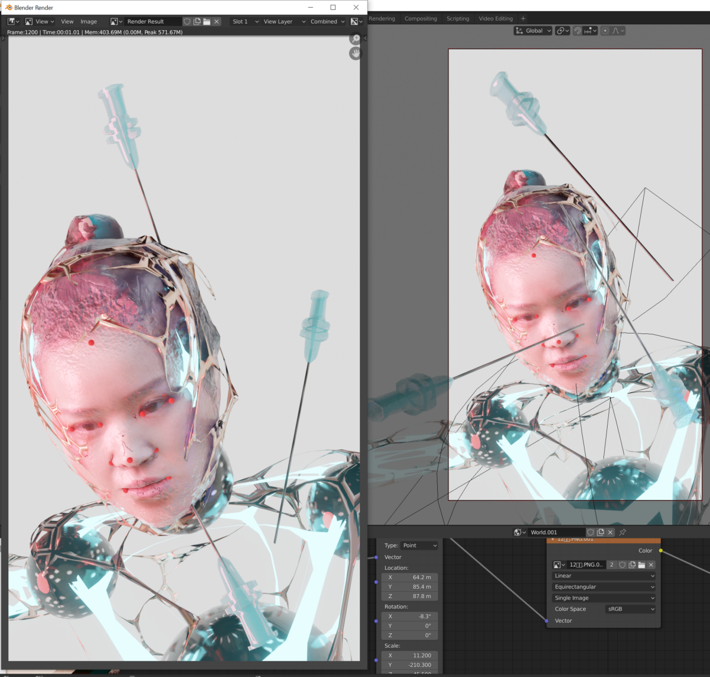
Task: Click yellow Color output socket on texture node
Action: [x=661, y=550]
